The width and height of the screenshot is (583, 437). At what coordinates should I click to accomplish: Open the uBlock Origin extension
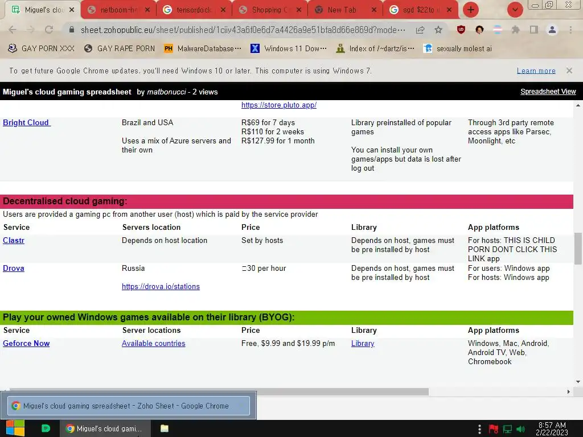tap(461, 30)
